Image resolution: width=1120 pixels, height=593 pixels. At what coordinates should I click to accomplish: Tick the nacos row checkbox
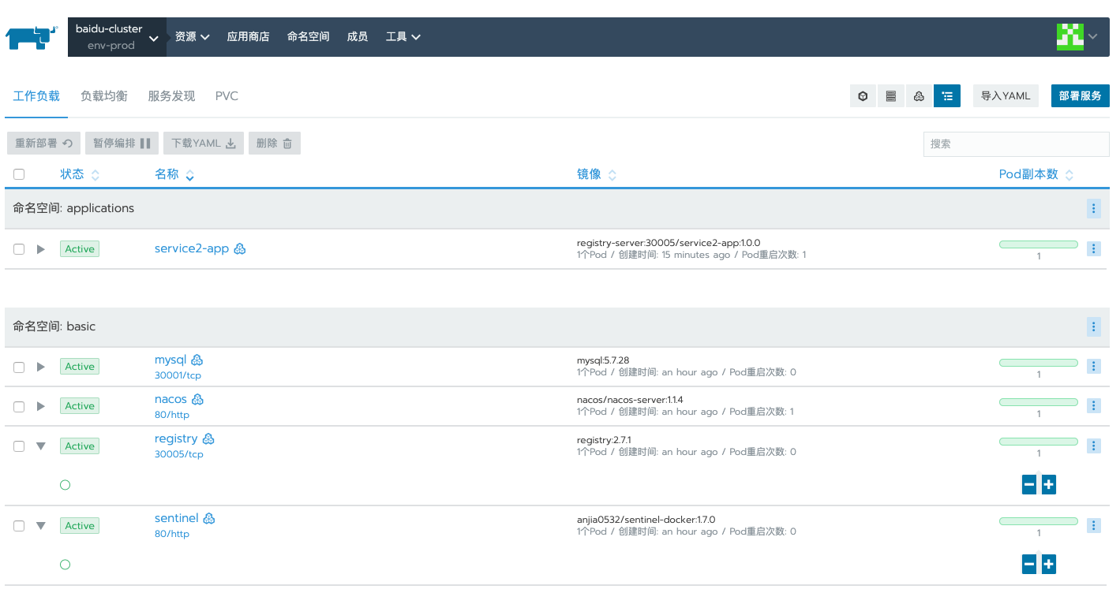[19, 406]
